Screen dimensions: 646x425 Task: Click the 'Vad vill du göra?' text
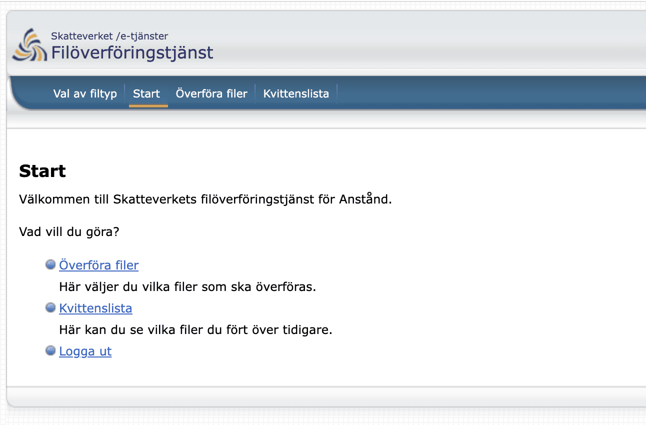pos(69,232)
